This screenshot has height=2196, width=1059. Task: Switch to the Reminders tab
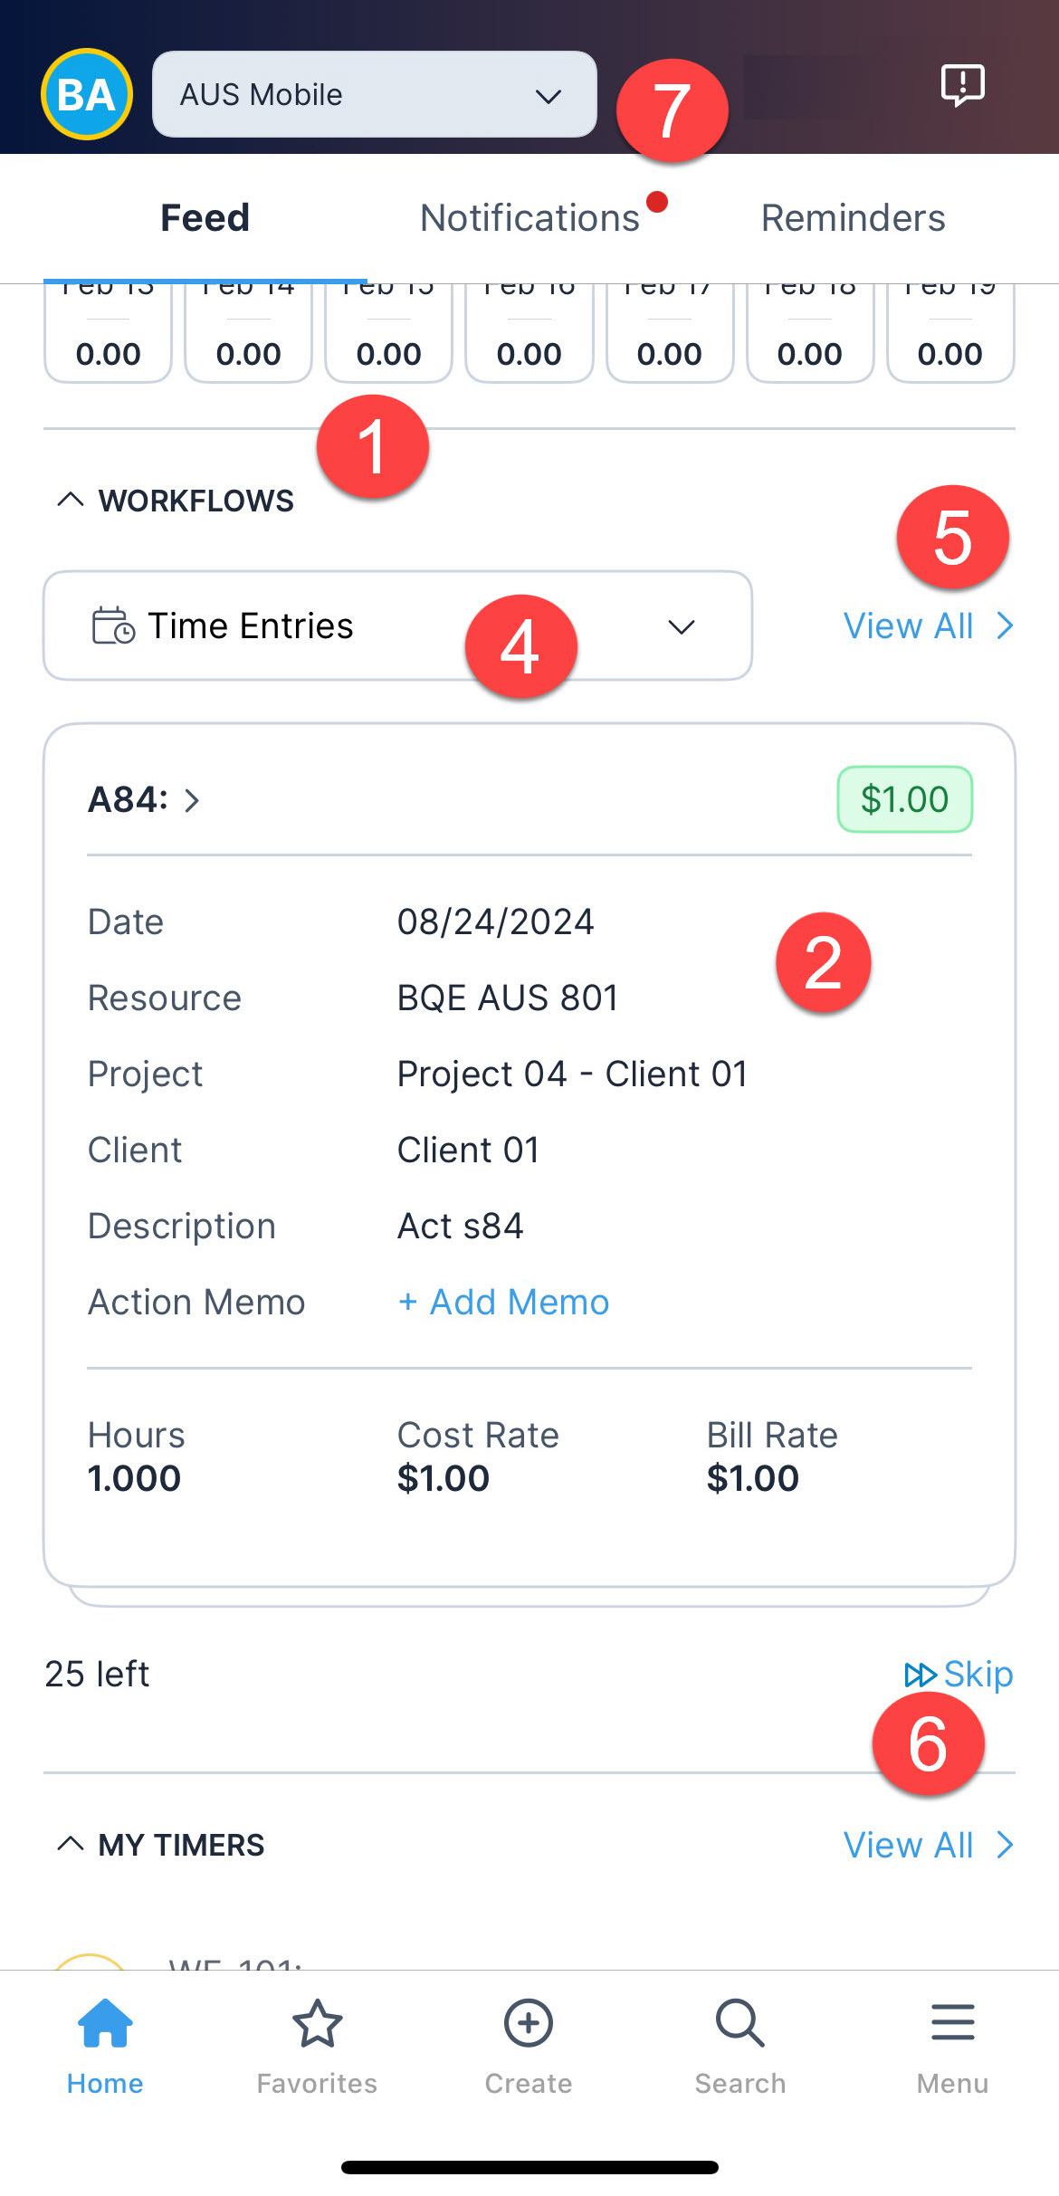853,218
